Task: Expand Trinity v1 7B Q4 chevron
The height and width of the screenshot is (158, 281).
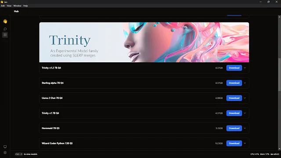Action: coord(245,113)
